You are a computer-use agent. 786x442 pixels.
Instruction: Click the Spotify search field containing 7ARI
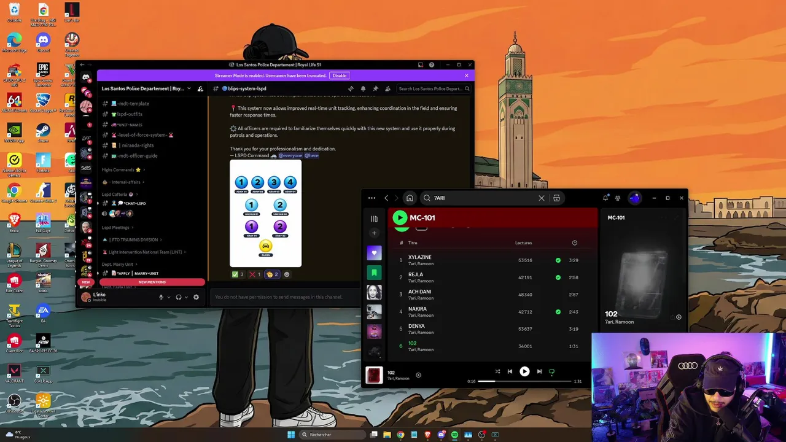(484, 198)
